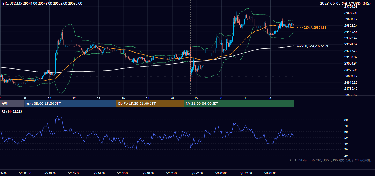Screen dimensions: 375x176
Task: Click price axis value 29528.24
Action: tap(351, 26)
